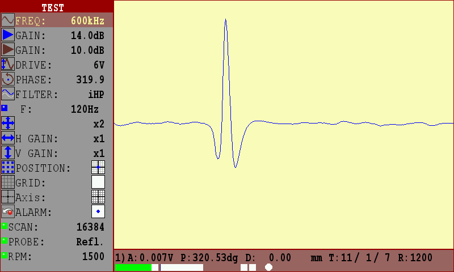The height and width of the screenshot is (272, 454).
Task: Select the PHASE: menu row label
Action: click(33, 80)
